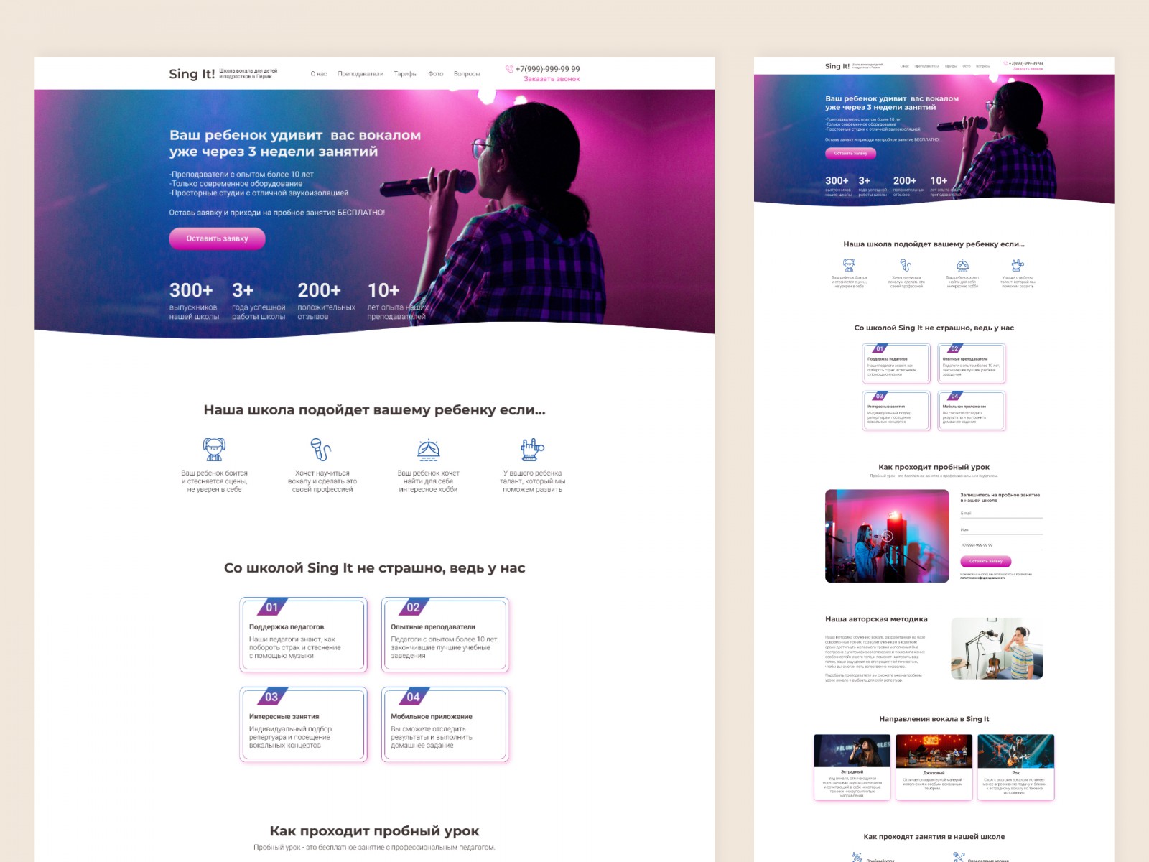Click the '200+' statistic in right preview
The width and height of the screenshot is (1149, 862).
click(908, 185)
